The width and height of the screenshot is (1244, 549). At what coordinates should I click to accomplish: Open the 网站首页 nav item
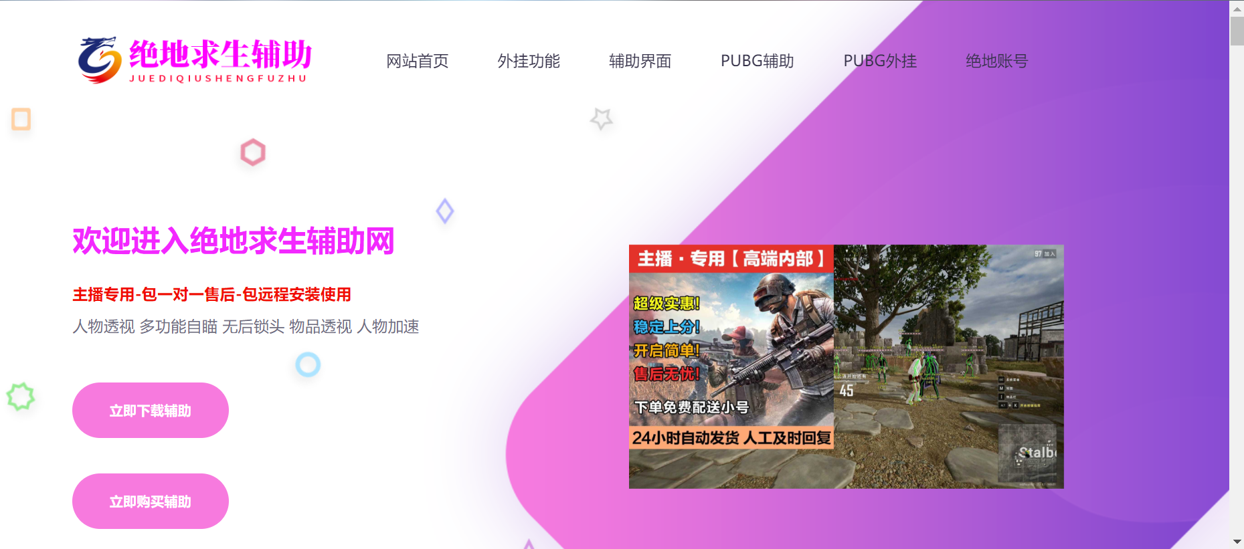(x=418, y=61)
